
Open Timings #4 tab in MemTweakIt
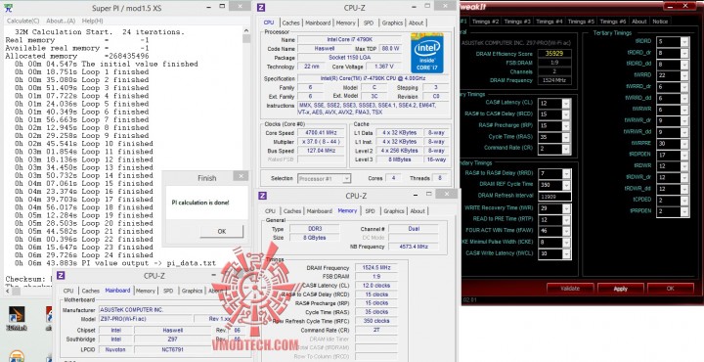[550, 22]
